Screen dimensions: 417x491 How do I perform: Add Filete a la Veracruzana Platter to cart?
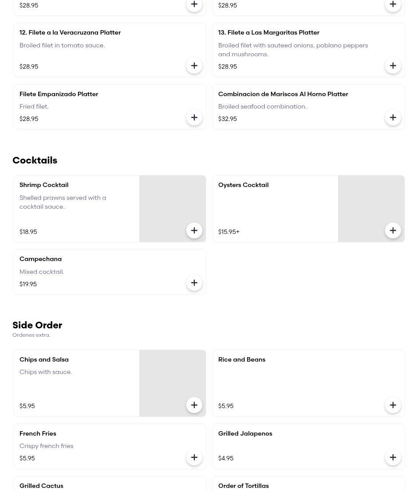(194, 66)
